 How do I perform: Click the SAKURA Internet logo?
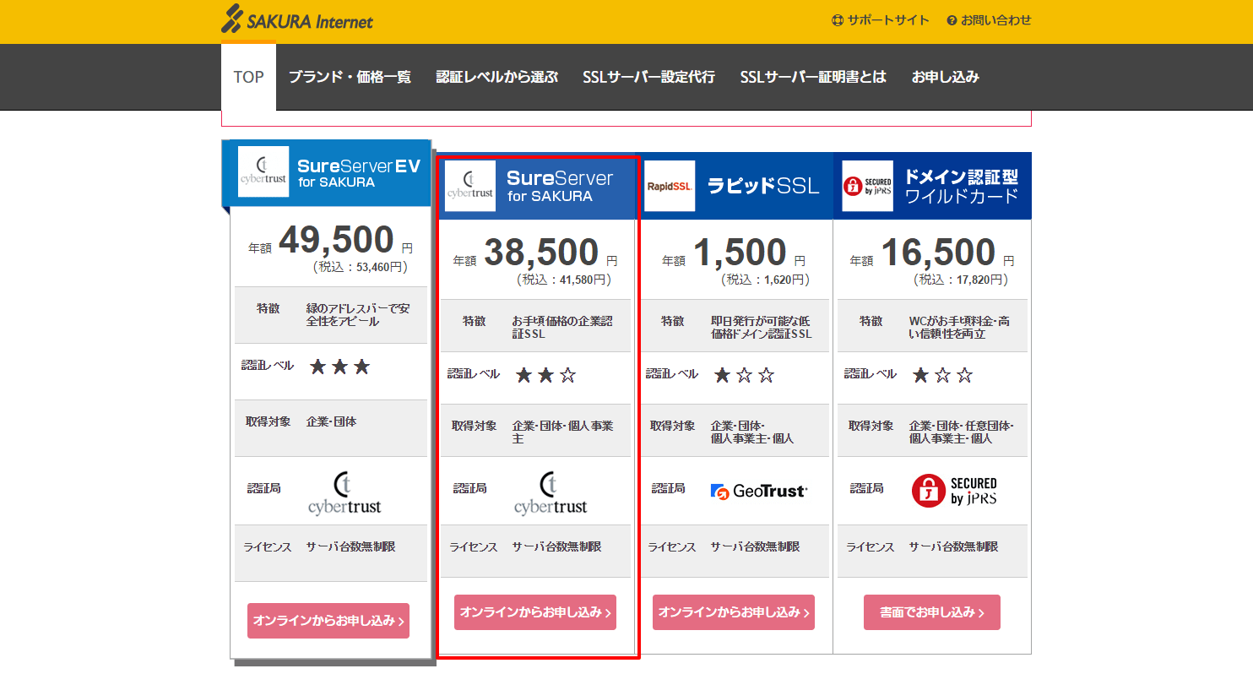click(x=297, y=19)
